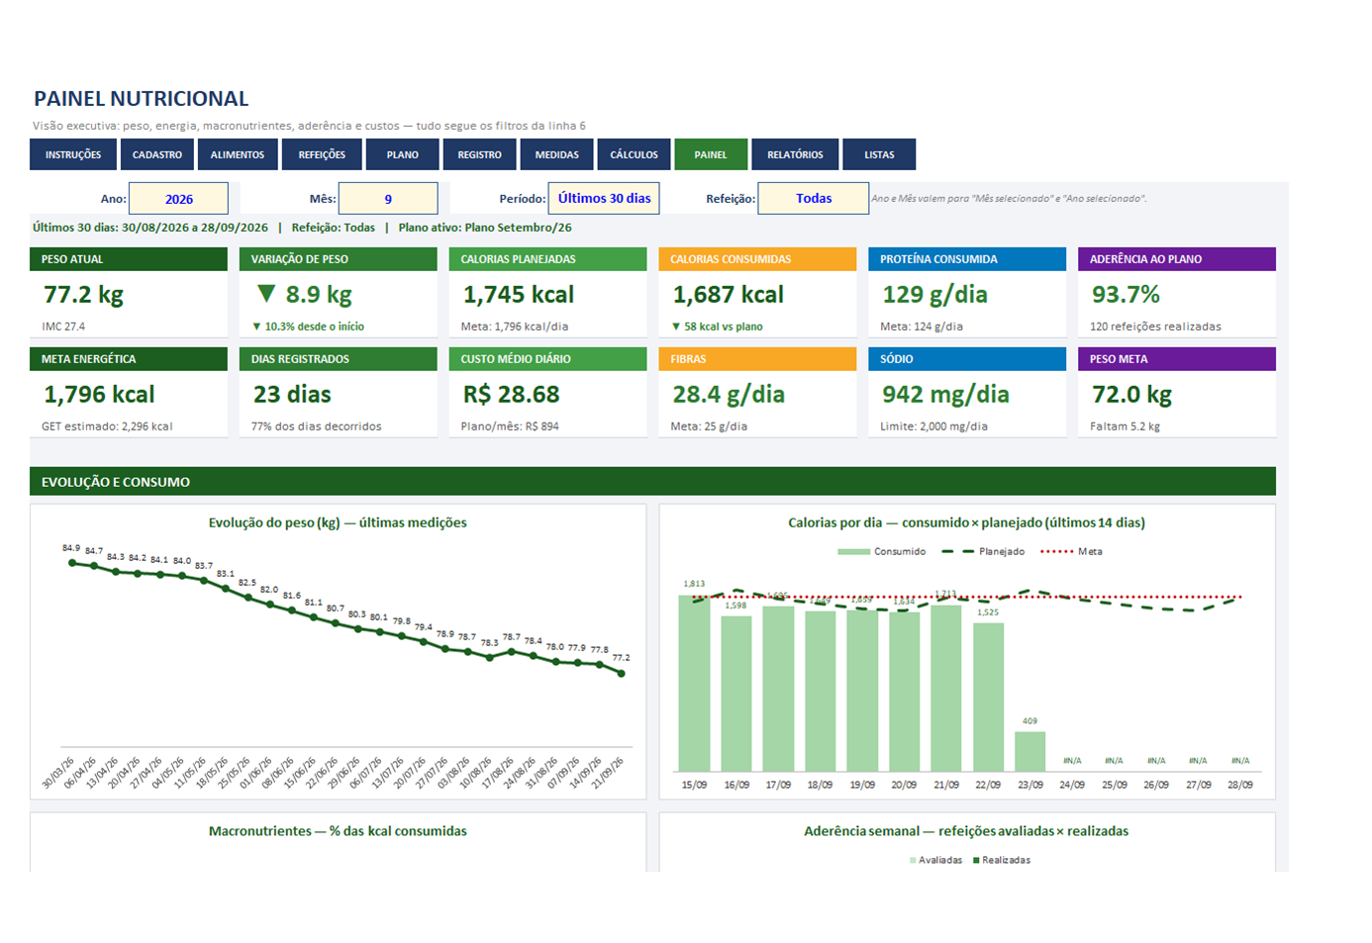Screen dimensions: 1372x943
Task: Click the Aderência semanal chart title
Action: click(x=966, y=831)
